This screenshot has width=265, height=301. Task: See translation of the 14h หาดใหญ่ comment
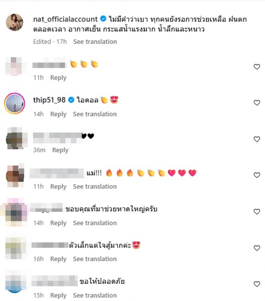pyautogui.click(x=95, y=223)
